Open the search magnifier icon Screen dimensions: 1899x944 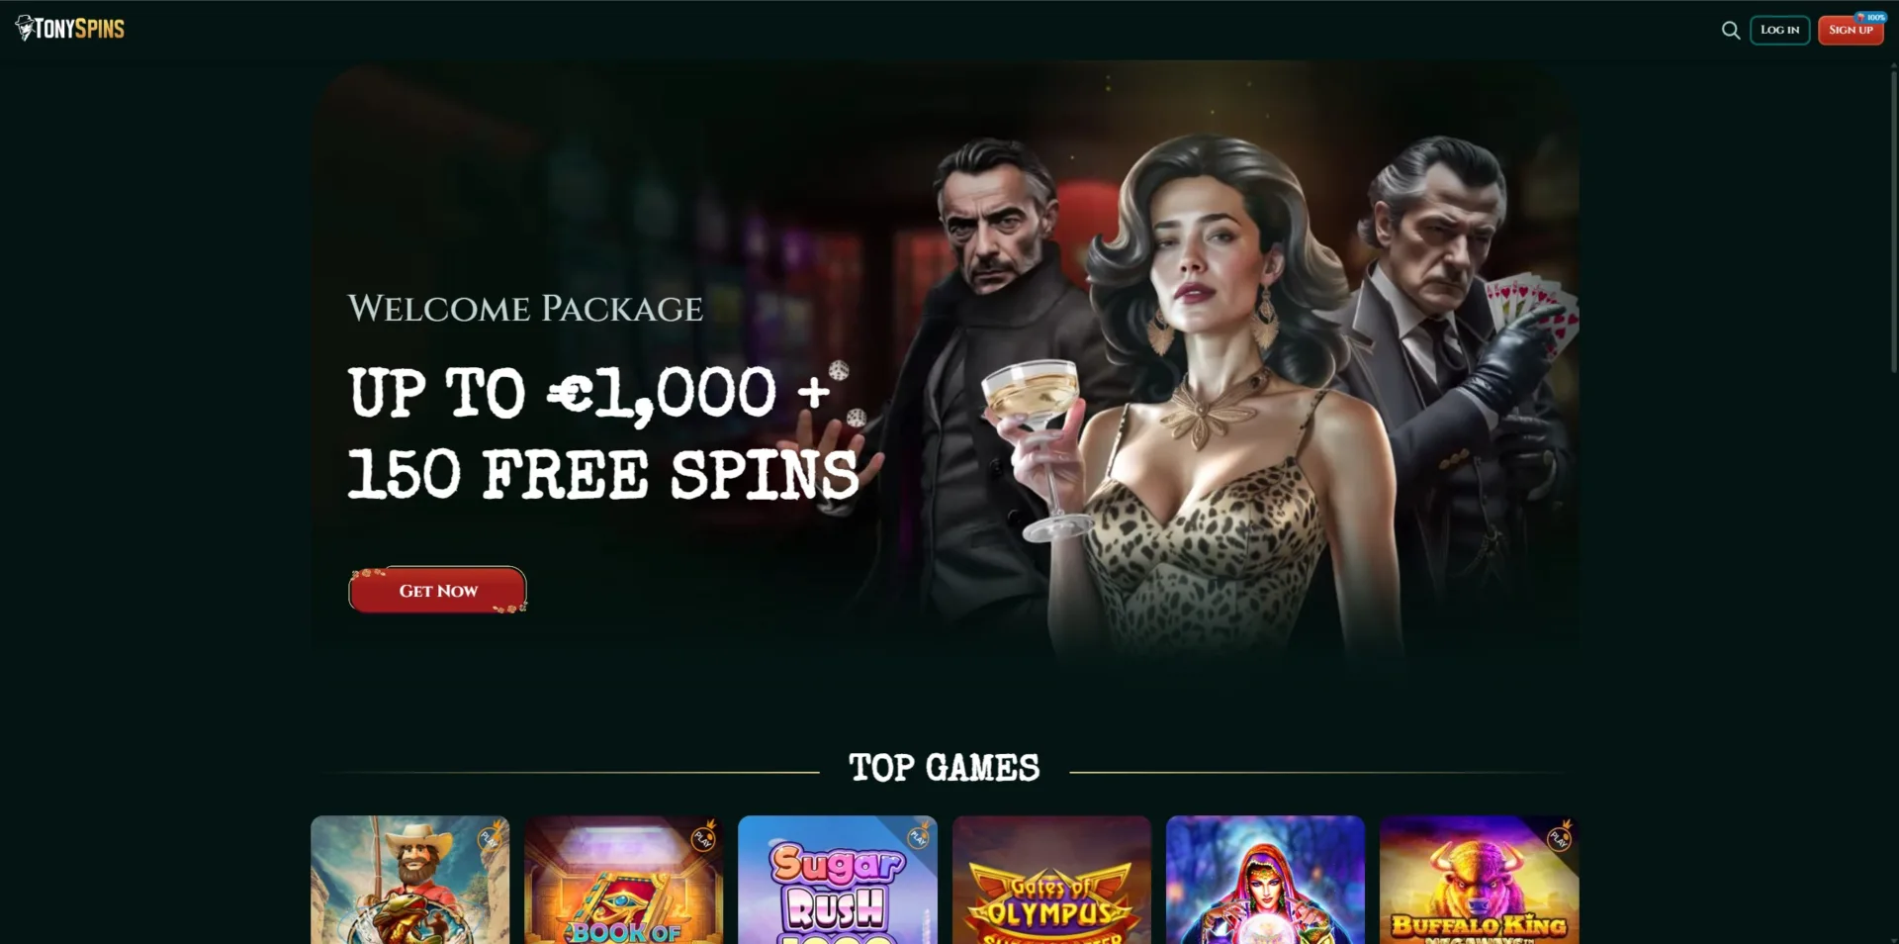[x=1730, y=31]
